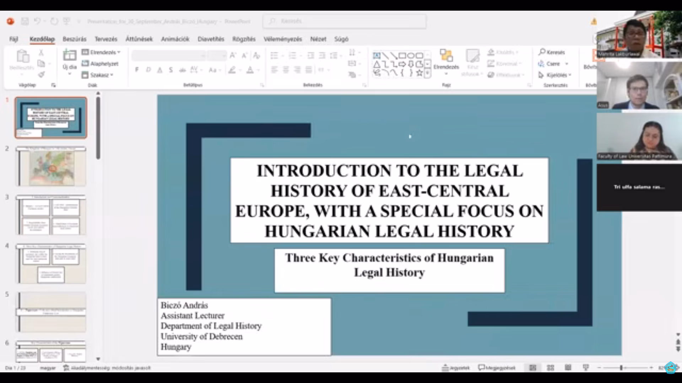Click the Új dia new slide icon
This screenshot has width=682, height=383.
click(x=70, y=55)
